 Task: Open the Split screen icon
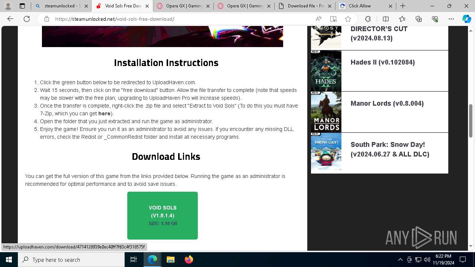coord(386,19)
